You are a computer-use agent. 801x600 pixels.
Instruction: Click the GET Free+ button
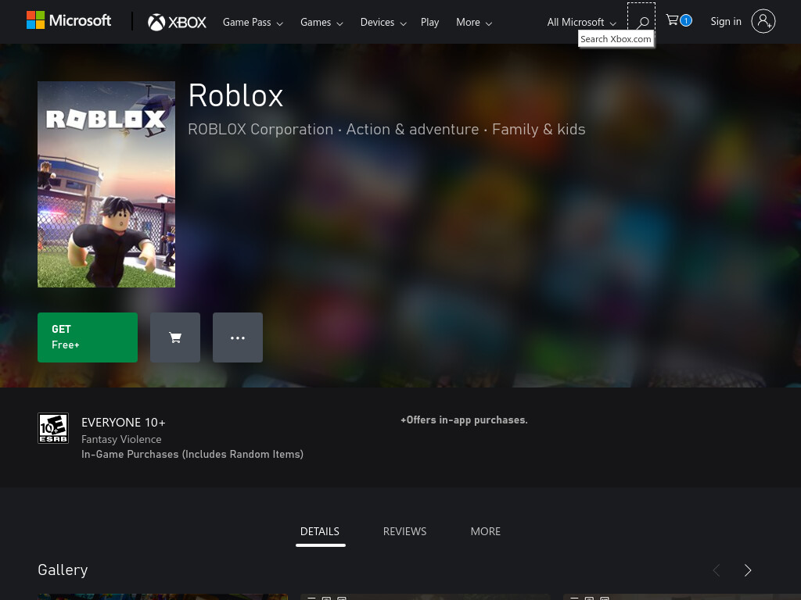(88, 337)
